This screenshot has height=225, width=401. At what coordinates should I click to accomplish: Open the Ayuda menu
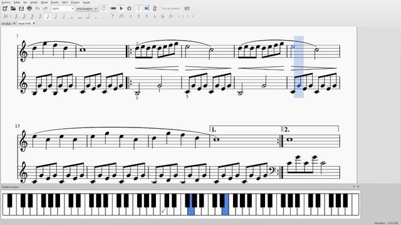[86, 2]
